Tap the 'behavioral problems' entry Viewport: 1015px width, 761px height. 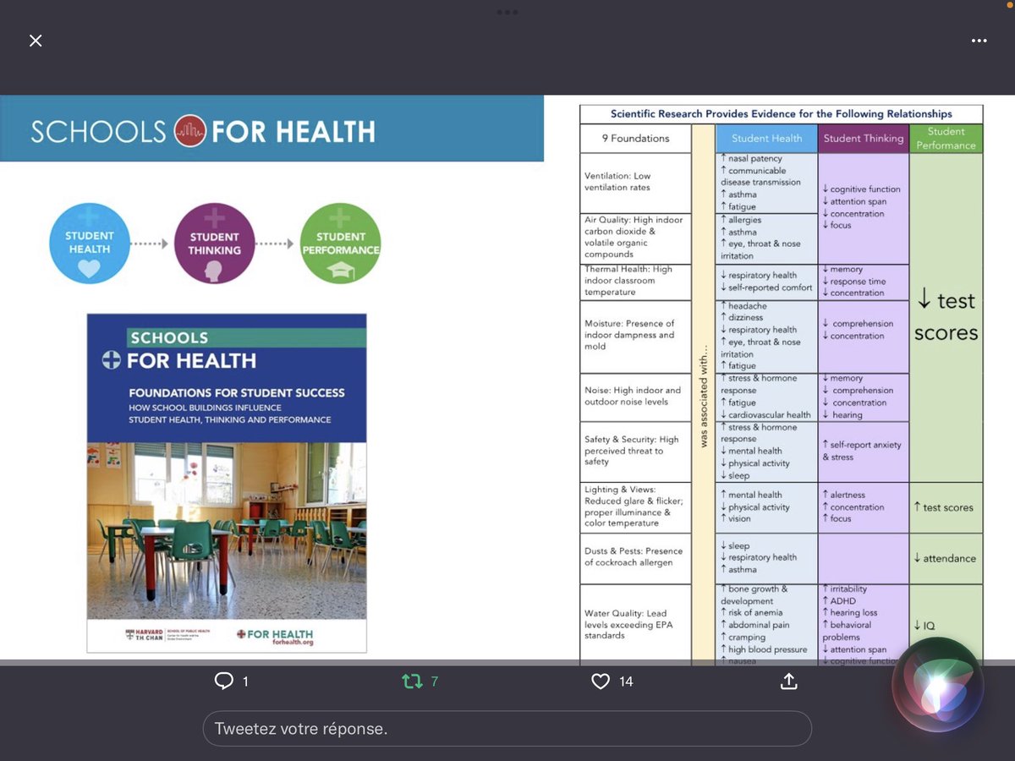(848, 631)
